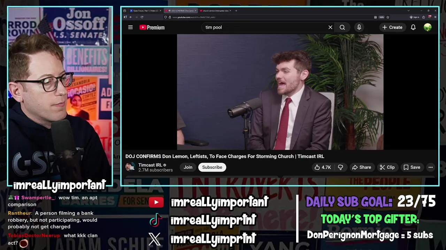This screenshot has height=250, width=446.
Task: Save the video to a playlist
Action: pos(412,167)
